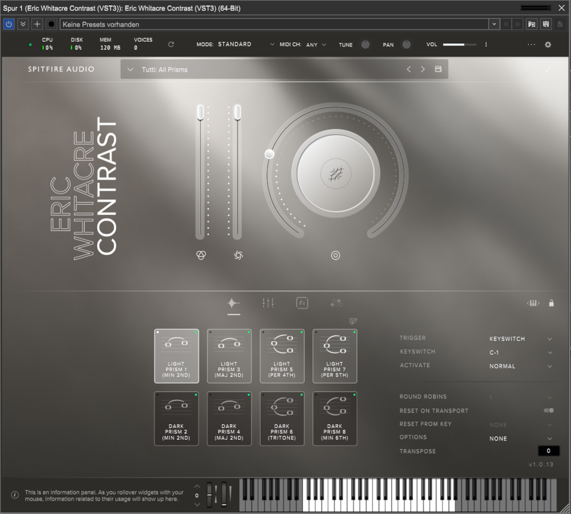The width and height of the screenshot is (571, 514).
Task: Click the keyboard range icon
Action: 533,303
